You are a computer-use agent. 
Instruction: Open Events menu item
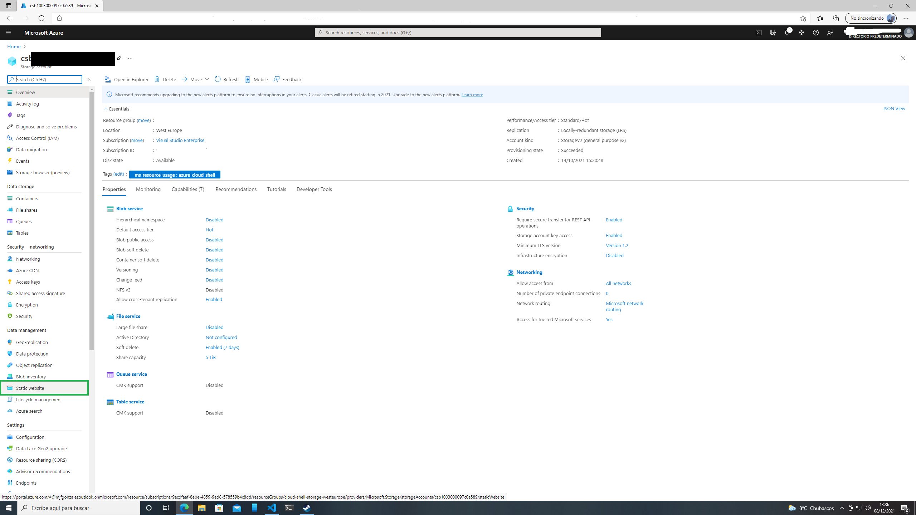click(x=44, y=161)
